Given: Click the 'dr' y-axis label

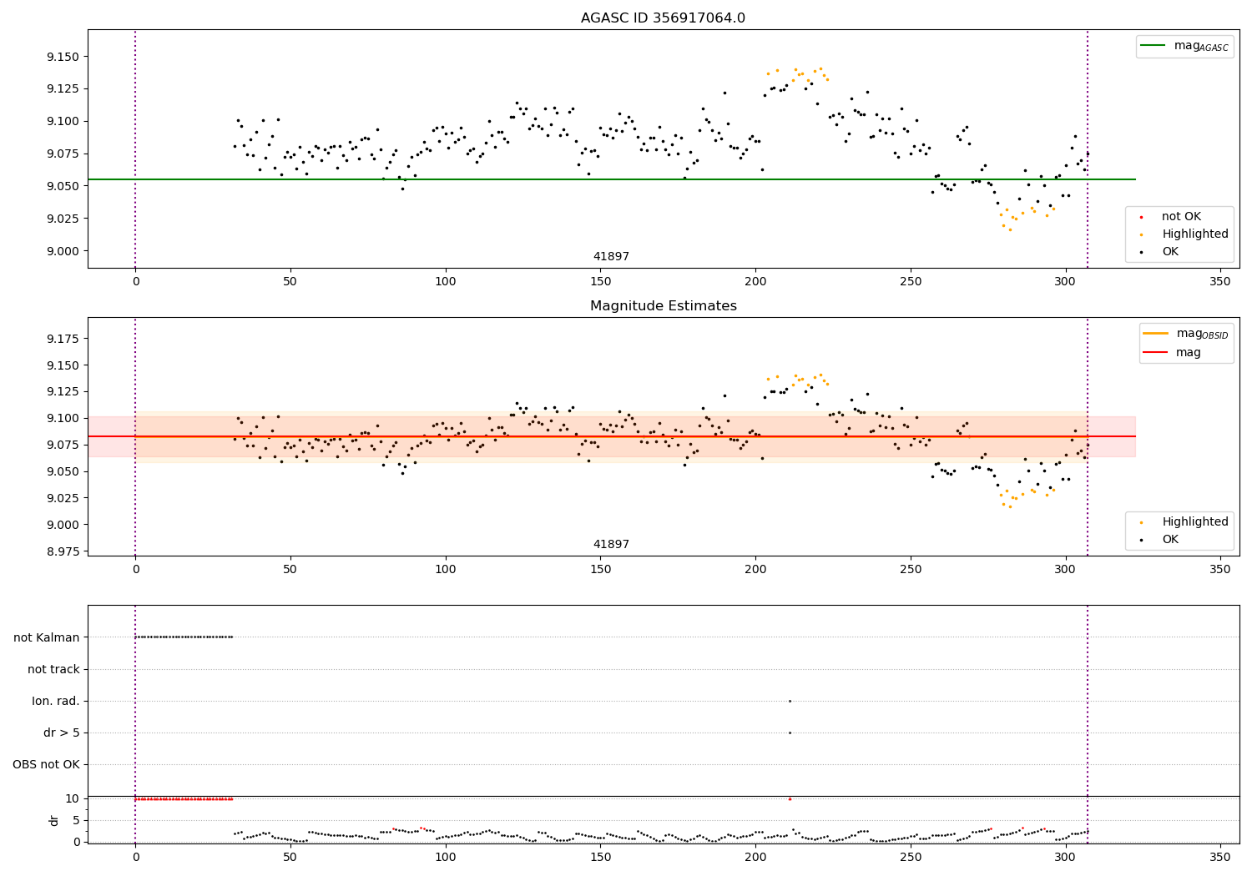Looking at the screenshot, I should (x=54, y=820).
